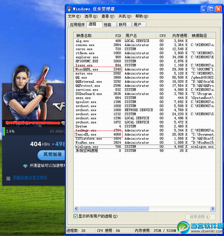Select the explorer.exe process row
The image size is (224, 236).
[x=145, y=57]
